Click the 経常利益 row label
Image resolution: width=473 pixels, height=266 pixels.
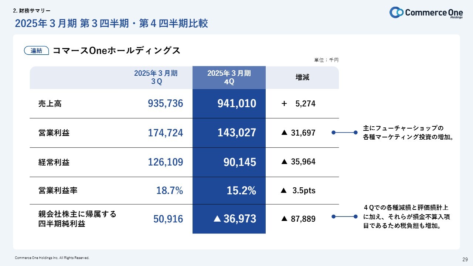click(54, 162)
